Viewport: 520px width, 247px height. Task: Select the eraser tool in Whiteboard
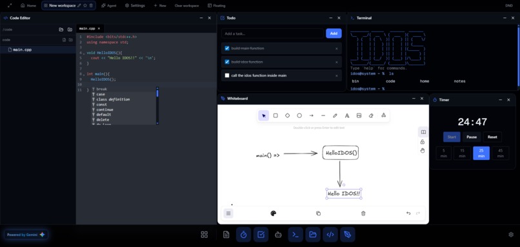point(371,115)
